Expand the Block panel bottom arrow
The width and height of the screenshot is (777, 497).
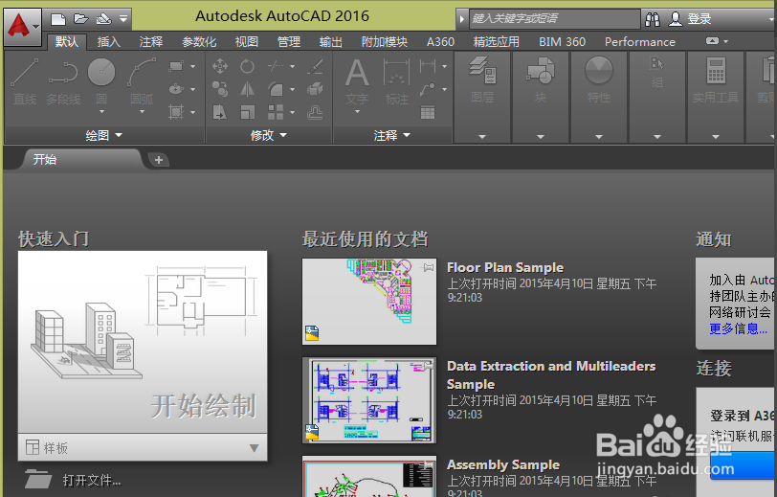pyautogui.click(x=540, y=136)
